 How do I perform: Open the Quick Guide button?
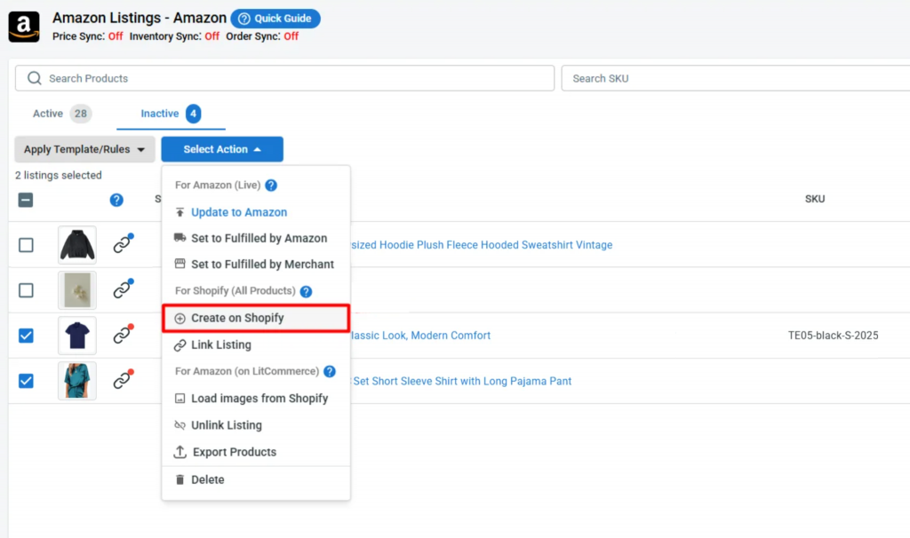(275, 19)
